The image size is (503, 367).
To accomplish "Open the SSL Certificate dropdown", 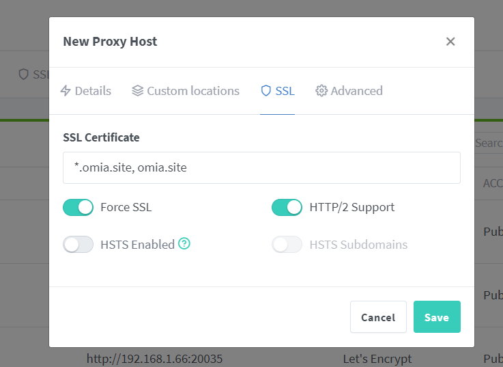I will [x=261, y=167].
